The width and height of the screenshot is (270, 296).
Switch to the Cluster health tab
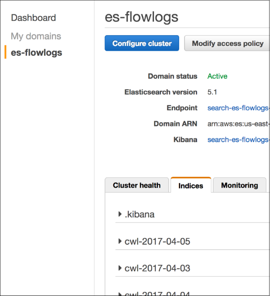click(137, 185)
